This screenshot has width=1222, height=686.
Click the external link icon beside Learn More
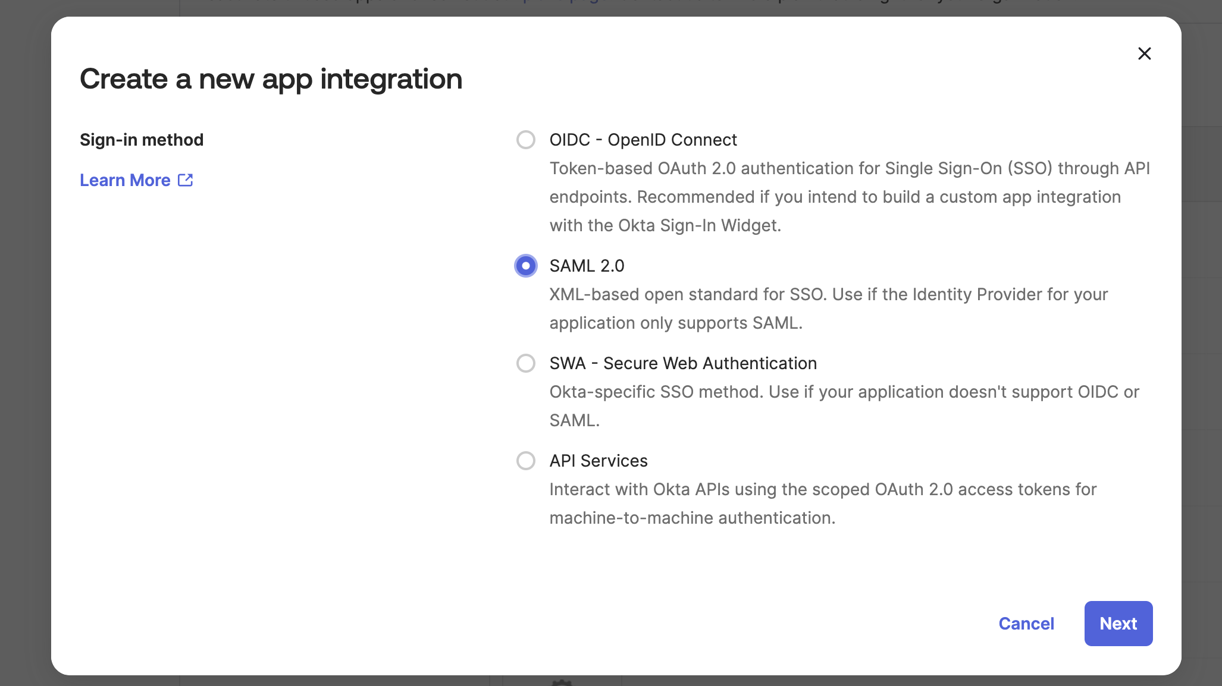click(x=186, y=180)
